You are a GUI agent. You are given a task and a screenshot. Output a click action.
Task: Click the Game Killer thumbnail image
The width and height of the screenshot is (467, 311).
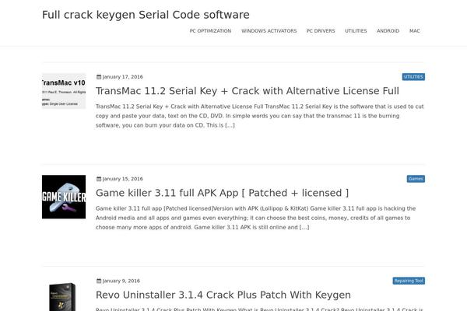pos(64,197)
